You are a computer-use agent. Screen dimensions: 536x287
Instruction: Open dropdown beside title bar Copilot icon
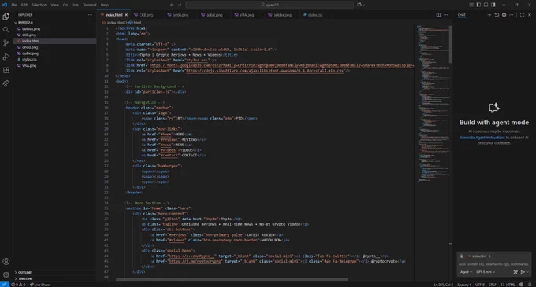[x=364, y=5]
